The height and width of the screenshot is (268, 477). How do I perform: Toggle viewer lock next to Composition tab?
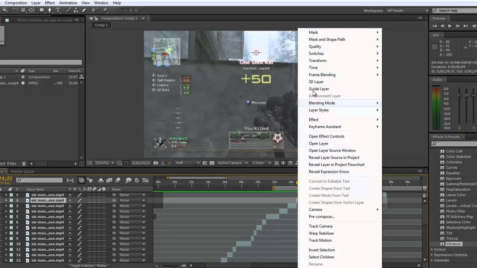(96, 18)
